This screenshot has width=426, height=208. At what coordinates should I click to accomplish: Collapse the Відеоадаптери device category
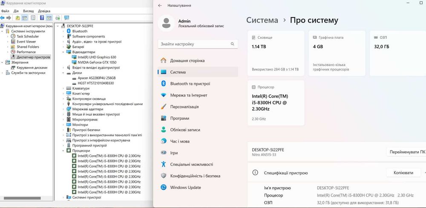coord(63,52)
